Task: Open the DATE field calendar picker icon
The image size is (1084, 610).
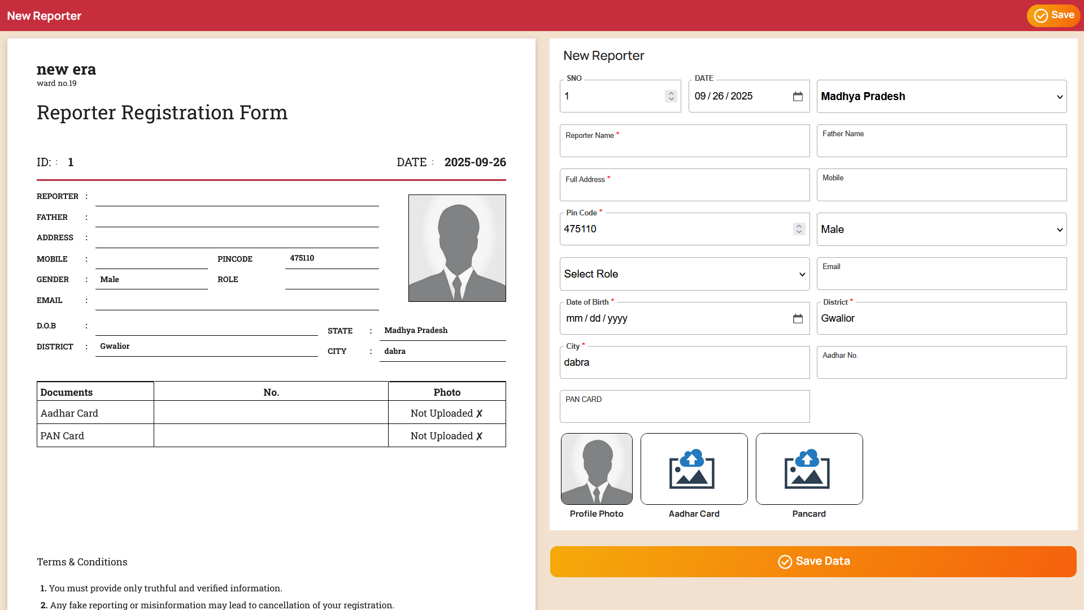Action: pos(798,97)
